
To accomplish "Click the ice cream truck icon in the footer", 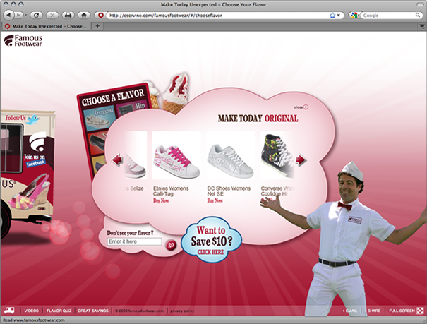I will pyautogui.click(x=9, y=311).
